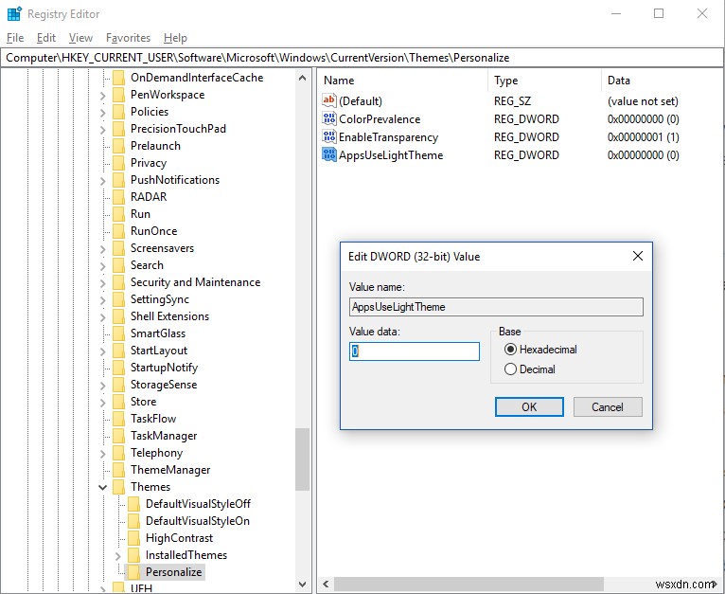Close the Edit DWORD dialog with X
The height and width of the screenshot is (594, 725).
[638, 256]
